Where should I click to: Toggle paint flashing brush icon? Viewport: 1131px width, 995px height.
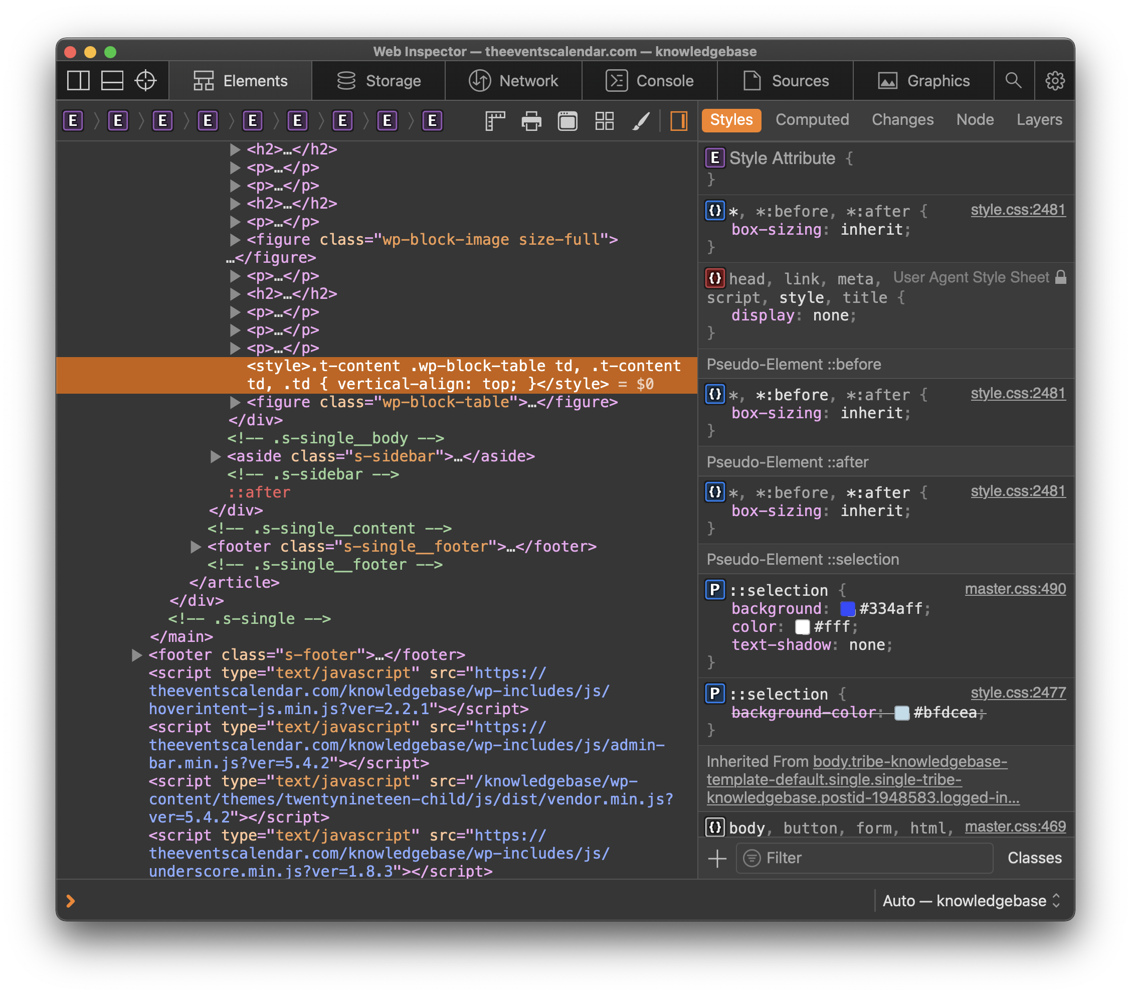pos(641,121)
